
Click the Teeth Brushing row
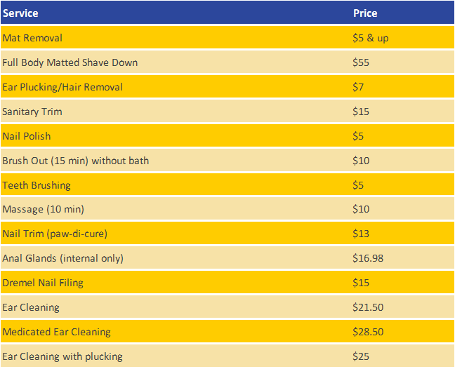pos(227,184)
